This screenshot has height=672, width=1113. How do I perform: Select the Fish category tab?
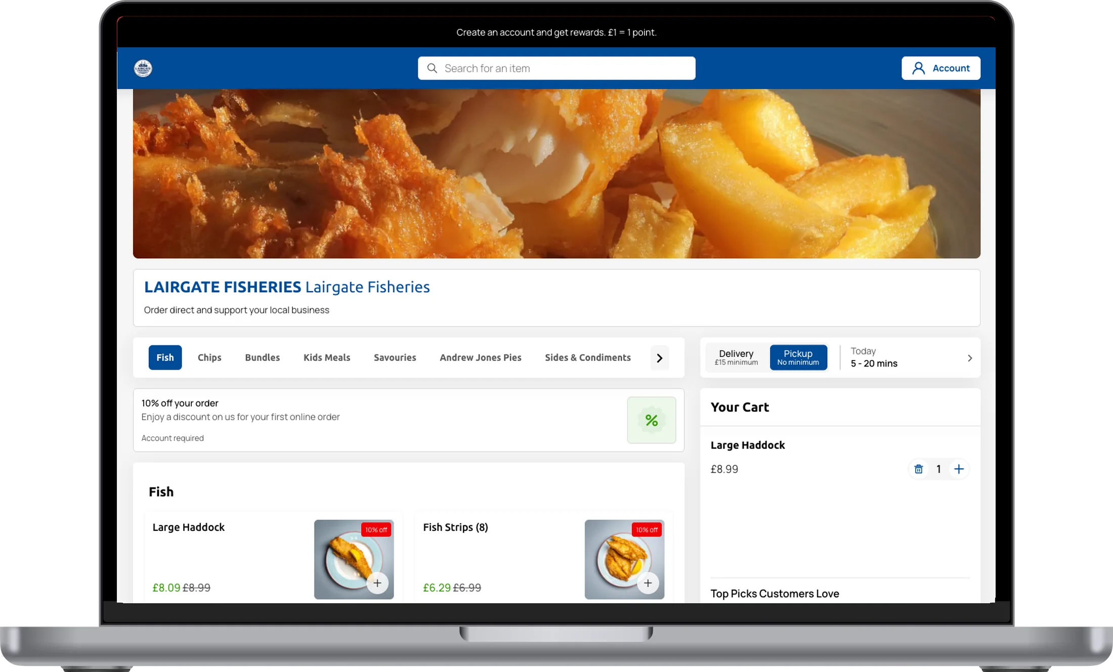coord(165,357)
